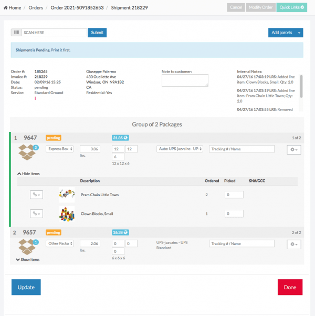Open the Orders breadcrumb
This screenshot has height=316, width=315.
pos(36,8)
